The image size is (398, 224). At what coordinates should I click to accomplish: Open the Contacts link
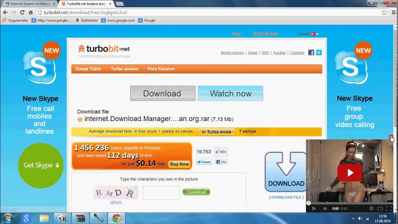297,53
